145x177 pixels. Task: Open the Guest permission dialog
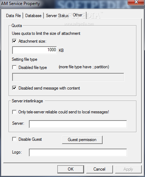pos(82,140)
